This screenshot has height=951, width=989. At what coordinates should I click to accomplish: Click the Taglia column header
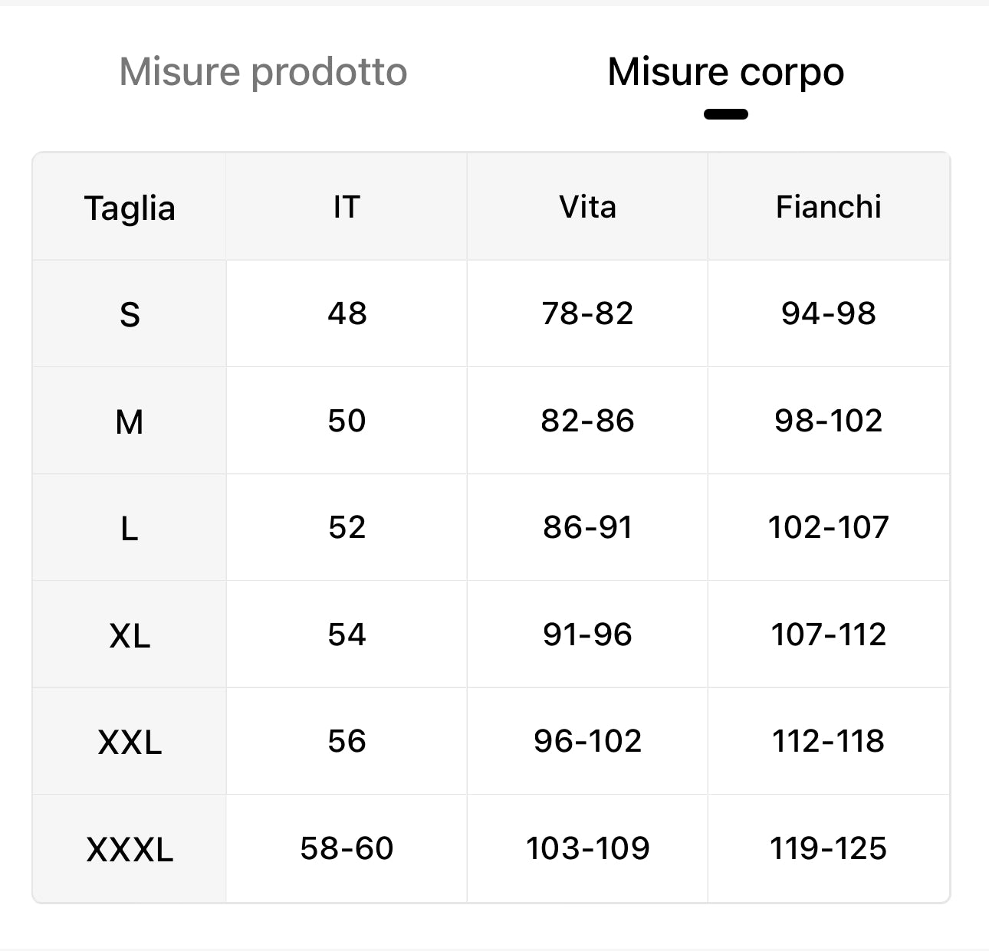click(x=130, y=208)
